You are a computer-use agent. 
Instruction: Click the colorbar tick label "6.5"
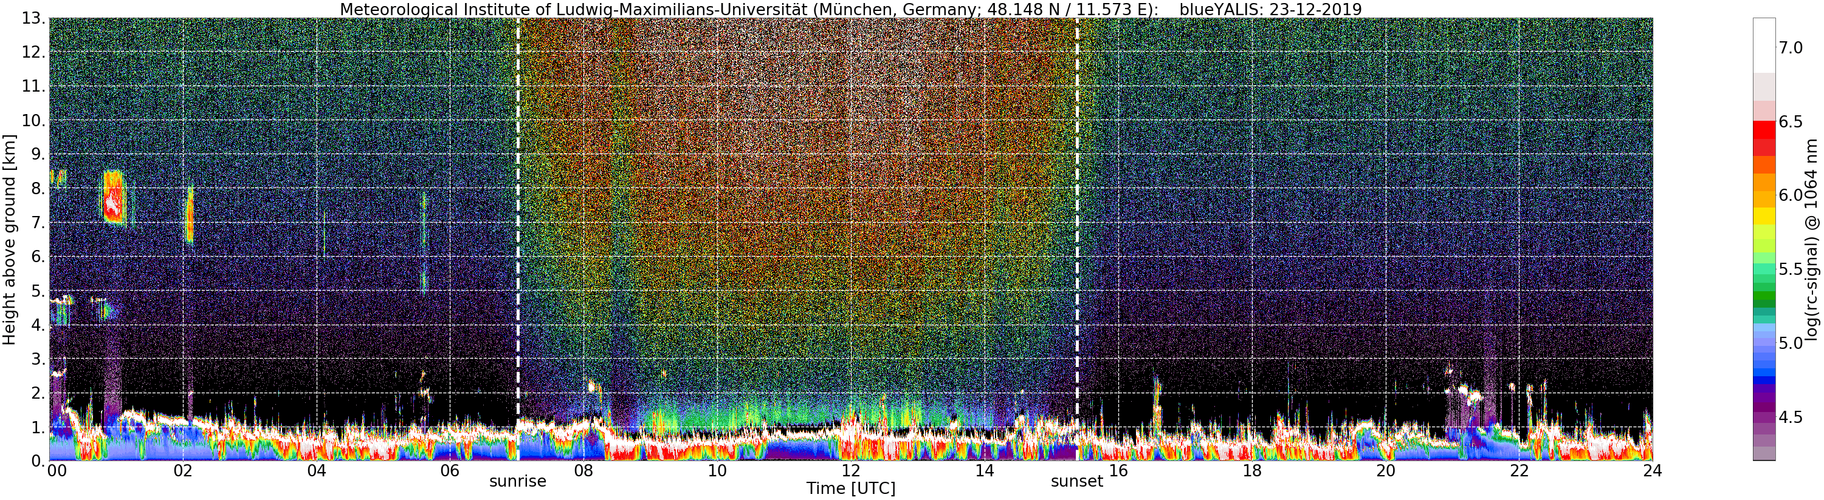click(1791, 121)
